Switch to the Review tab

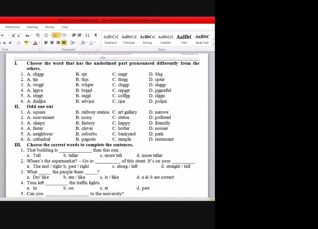(50, 27)
